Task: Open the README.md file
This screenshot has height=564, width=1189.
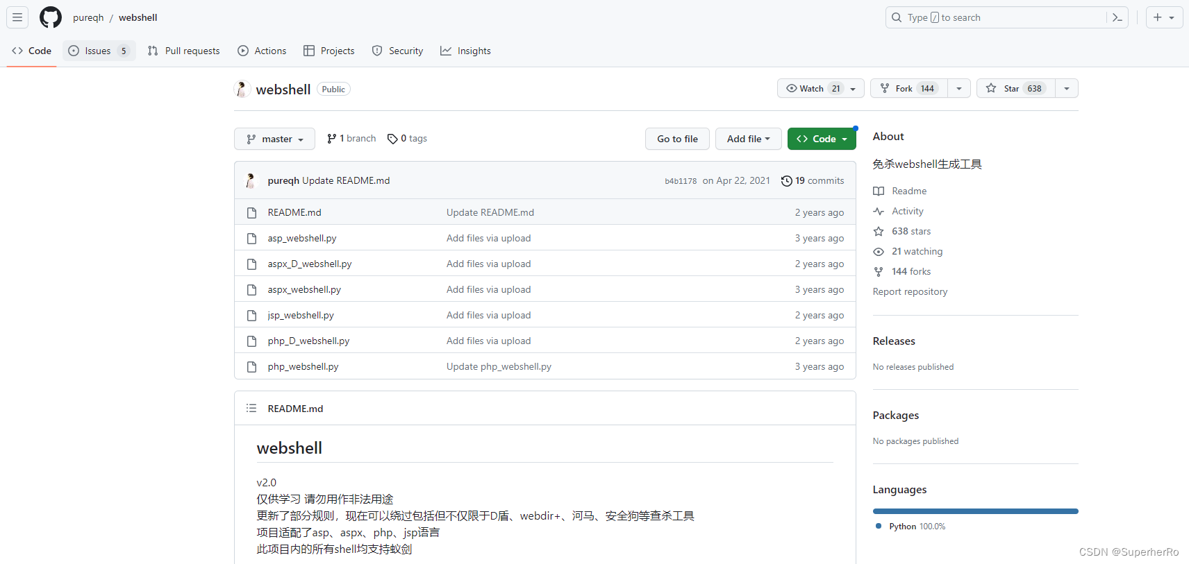Action: pos(294,212)
